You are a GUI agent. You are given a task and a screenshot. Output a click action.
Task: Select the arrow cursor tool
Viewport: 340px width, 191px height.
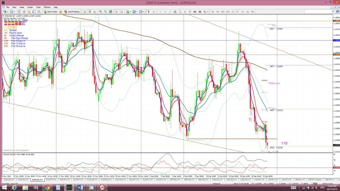click(x=149, y=12)
